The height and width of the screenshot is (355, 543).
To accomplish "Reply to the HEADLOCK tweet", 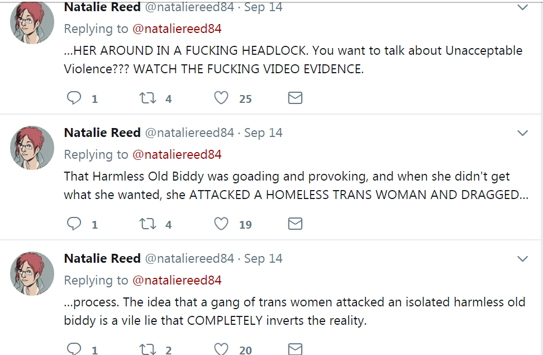I will pos(74,98).
